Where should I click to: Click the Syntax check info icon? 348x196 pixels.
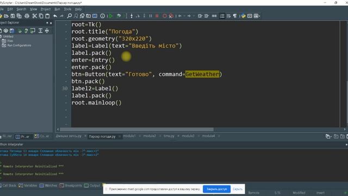pos(103,16)
